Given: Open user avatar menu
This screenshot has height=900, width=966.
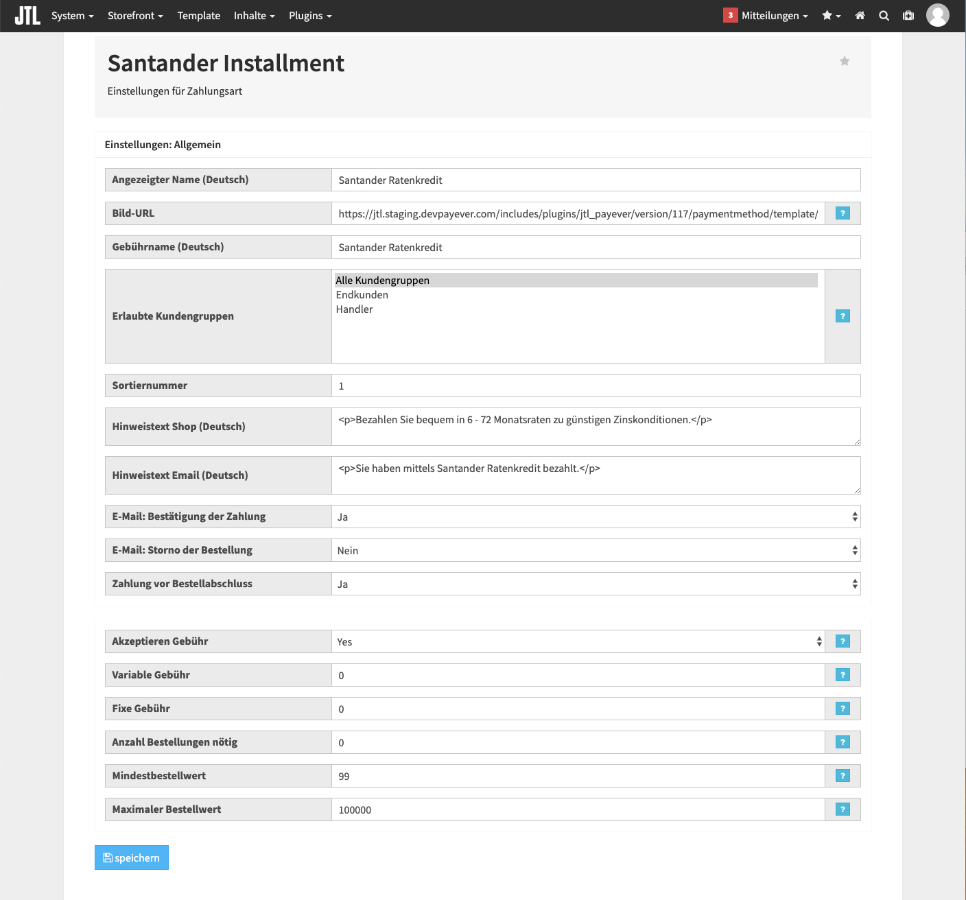Looking at the screenshot, I should pyautogui.click(x=938, y=15).
